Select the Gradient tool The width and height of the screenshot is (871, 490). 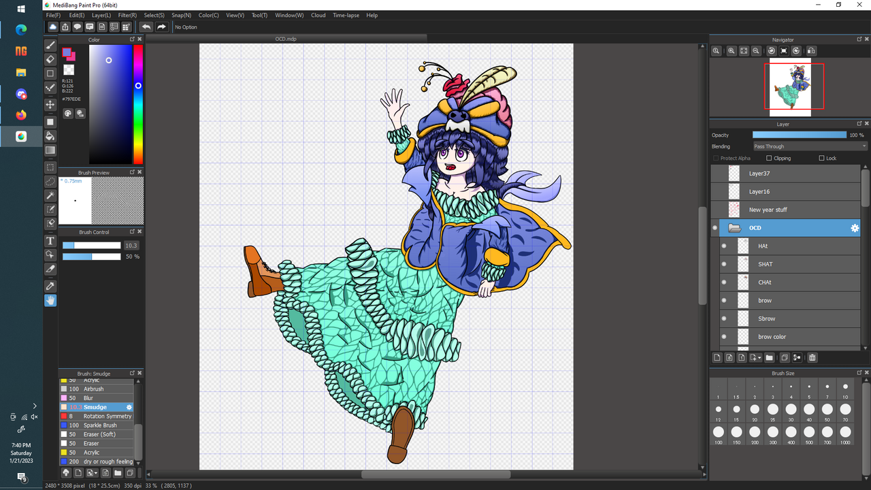[50, 150]
